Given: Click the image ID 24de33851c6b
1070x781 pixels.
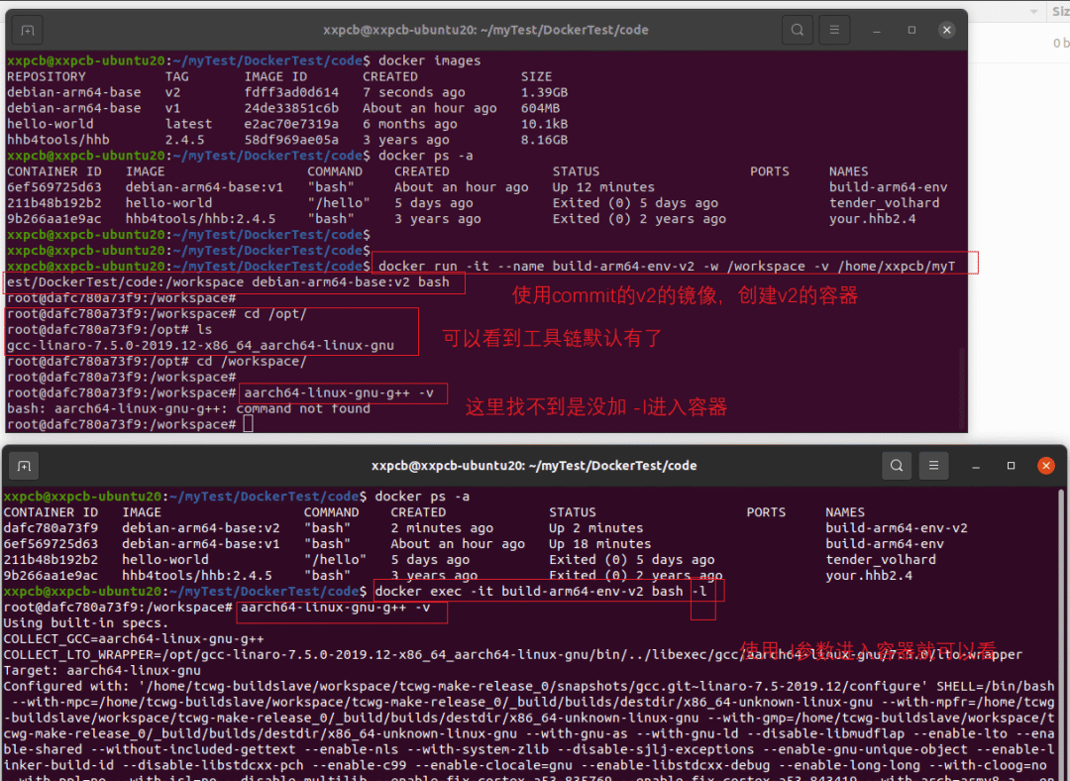Looking at the screenshot, I should 291,108.
